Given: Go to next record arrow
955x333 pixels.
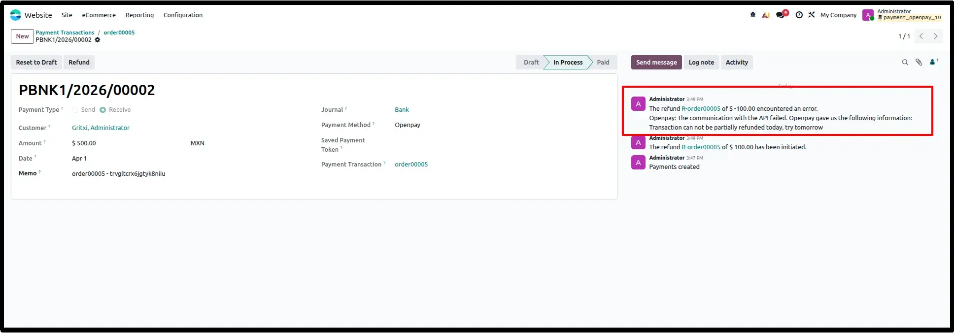Looking at the screenshot, I should [x=935, y=36].
